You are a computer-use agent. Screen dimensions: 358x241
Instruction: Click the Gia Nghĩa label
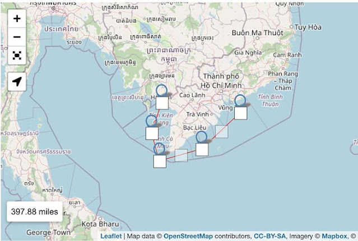248,53
